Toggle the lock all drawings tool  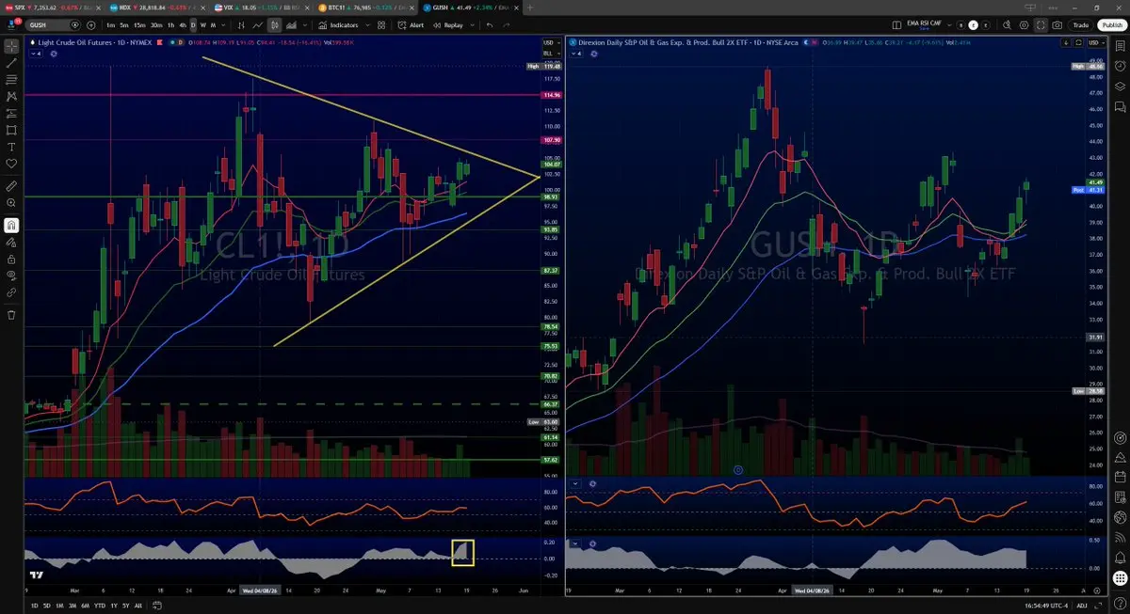click(x=11, y=259)
